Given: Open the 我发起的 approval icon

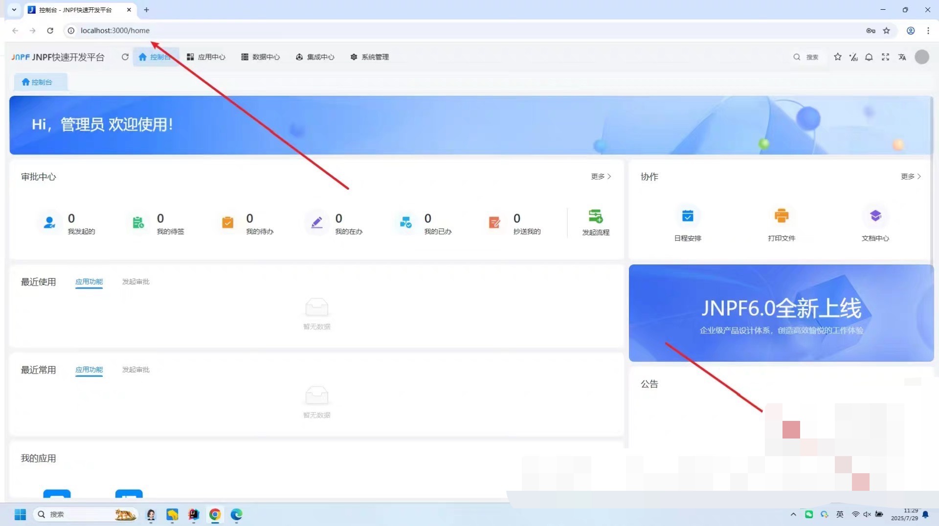Looking at the screenshot, I should coord(49,222).
